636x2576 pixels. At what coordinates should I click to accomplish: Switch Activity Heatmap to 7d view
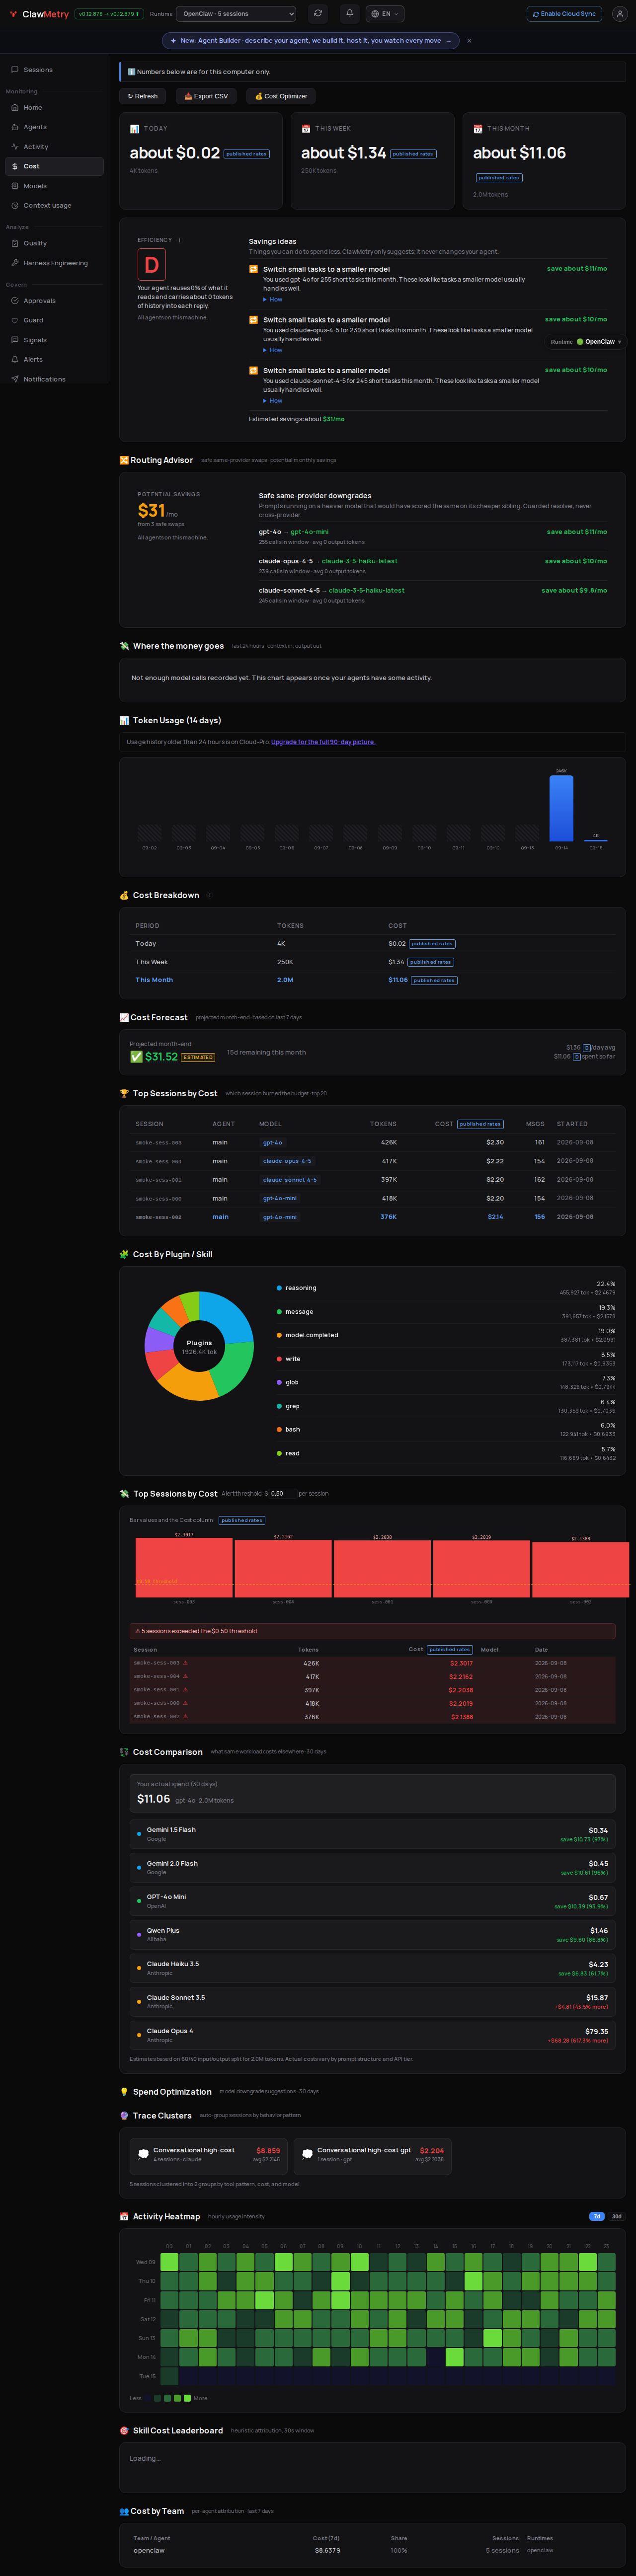pyautogui.click(x=597, y=2216)
